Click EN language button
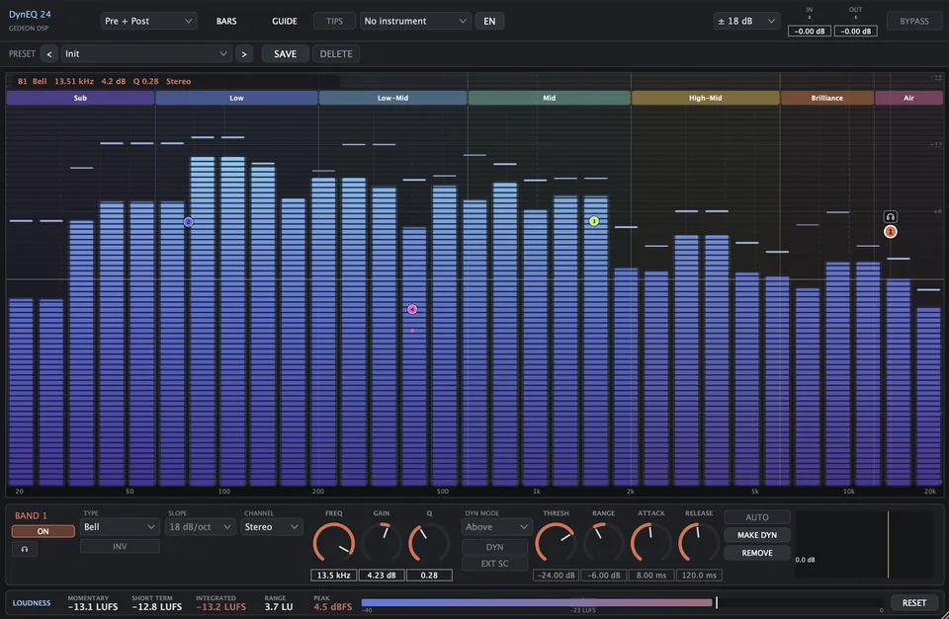Screen dimensions: 949x619 click(489, 21)
